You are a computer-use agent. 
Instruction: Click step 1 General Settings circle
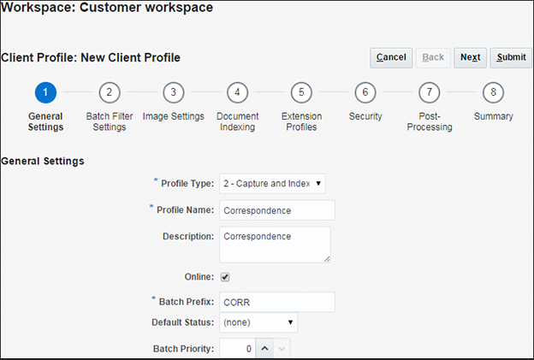(45, 92)
